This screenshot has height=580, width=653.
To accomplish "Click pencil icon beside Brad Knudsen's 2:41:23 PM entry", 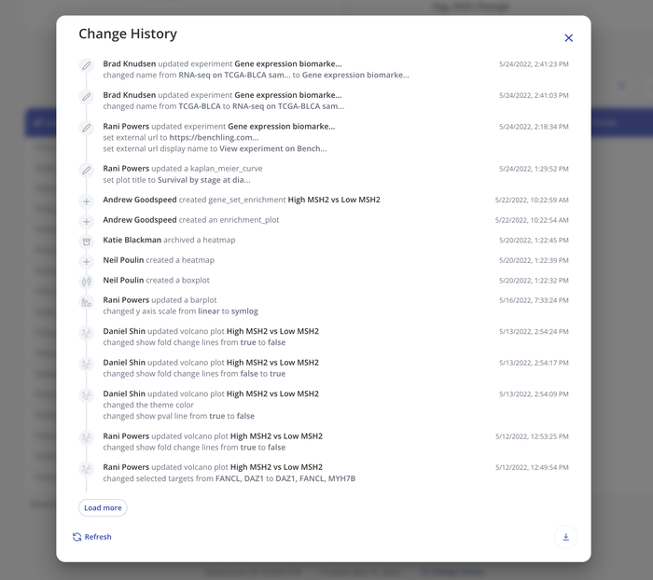I will [x=86, y=65].
